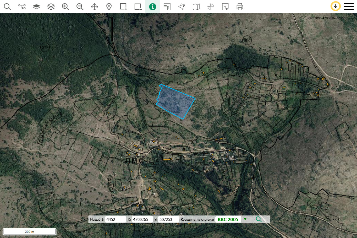Choose the remove from selection rectangle tool
The image size is (357, 238).
coord(138,6)
